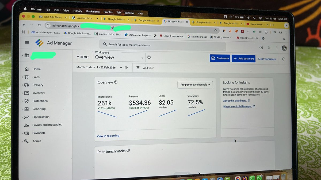Click the Add data card button
Viewport: 321px width, 180px height.
[243, 59]
